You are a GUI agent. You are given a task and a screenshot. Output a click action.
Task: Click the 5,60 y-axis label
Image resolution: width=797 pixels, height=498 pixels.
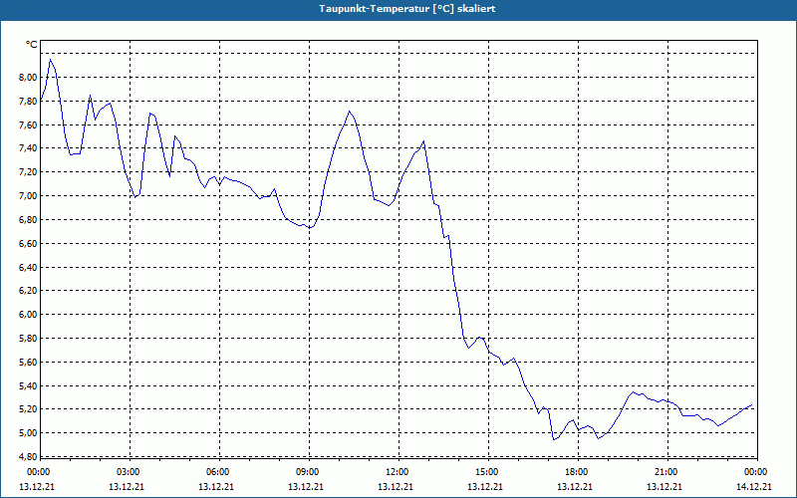[29, 362]
